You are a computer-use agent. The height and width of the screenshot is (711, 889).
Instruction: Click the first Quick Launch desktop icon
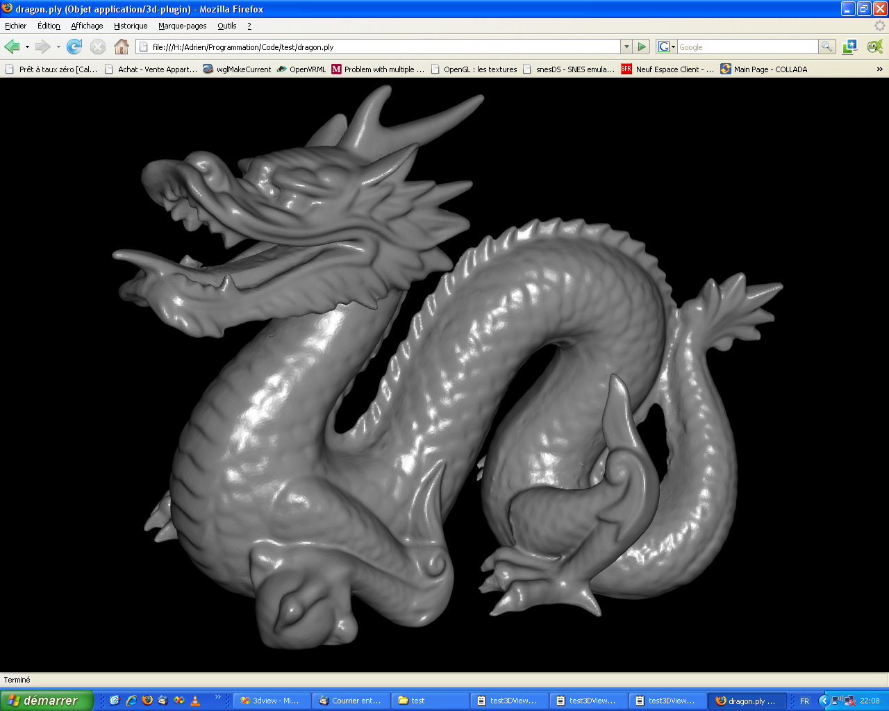(x=115, y=701)
